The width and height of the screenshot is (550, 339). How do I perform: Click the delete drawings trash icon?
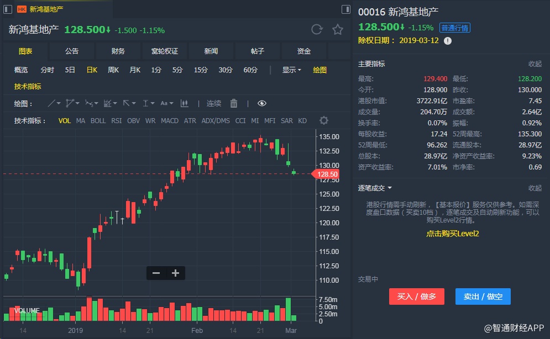tap(234, 103)
